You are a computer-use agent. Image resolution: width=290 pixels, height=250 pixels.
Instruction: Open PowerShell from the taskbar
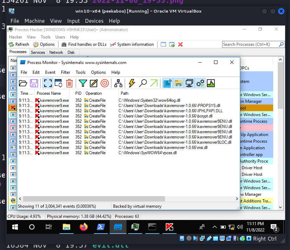tap(101, 227)
